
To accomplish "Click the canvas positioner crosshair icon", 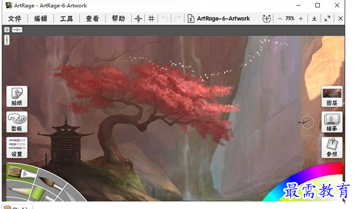I will tap(138, 18).
